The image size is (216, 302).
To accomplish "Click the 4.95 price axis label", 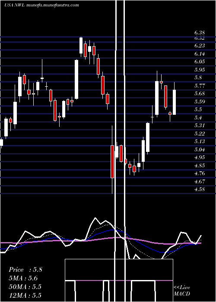I will click(x=200, y=157).
